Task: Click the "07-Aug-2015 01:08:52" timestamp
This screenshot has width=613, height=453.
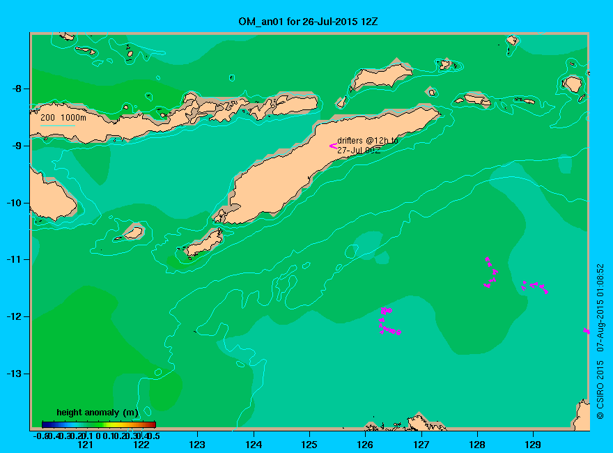Action: 600,307
